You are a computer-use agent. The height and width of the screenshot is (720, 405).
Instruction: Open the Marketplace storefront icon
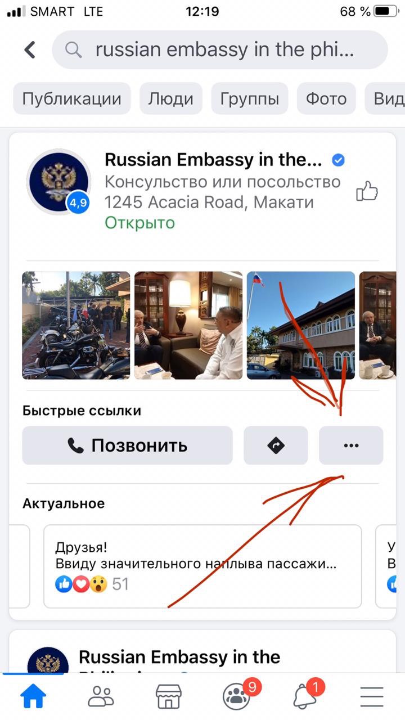pyautogui.click(x=169, y=697)
